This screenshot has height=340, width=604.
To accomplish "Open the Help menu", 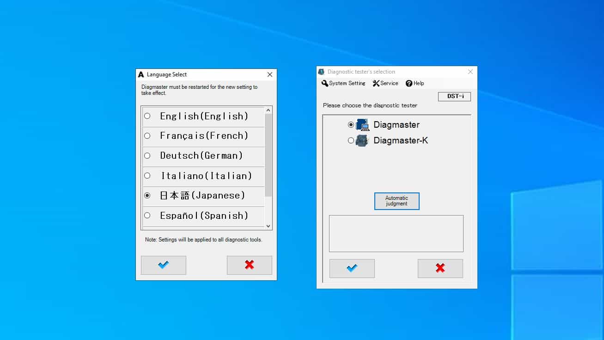I will click(415, 83).
